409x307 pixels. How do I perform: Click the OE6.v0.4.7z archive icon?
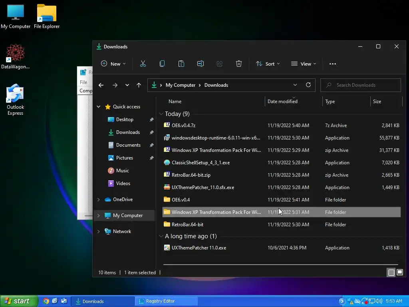click(167, 125)
